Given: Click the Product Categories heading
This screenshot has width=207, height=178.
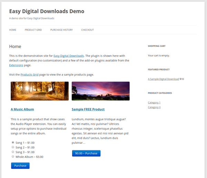Looking at the screenshot, I should [160, 93].
